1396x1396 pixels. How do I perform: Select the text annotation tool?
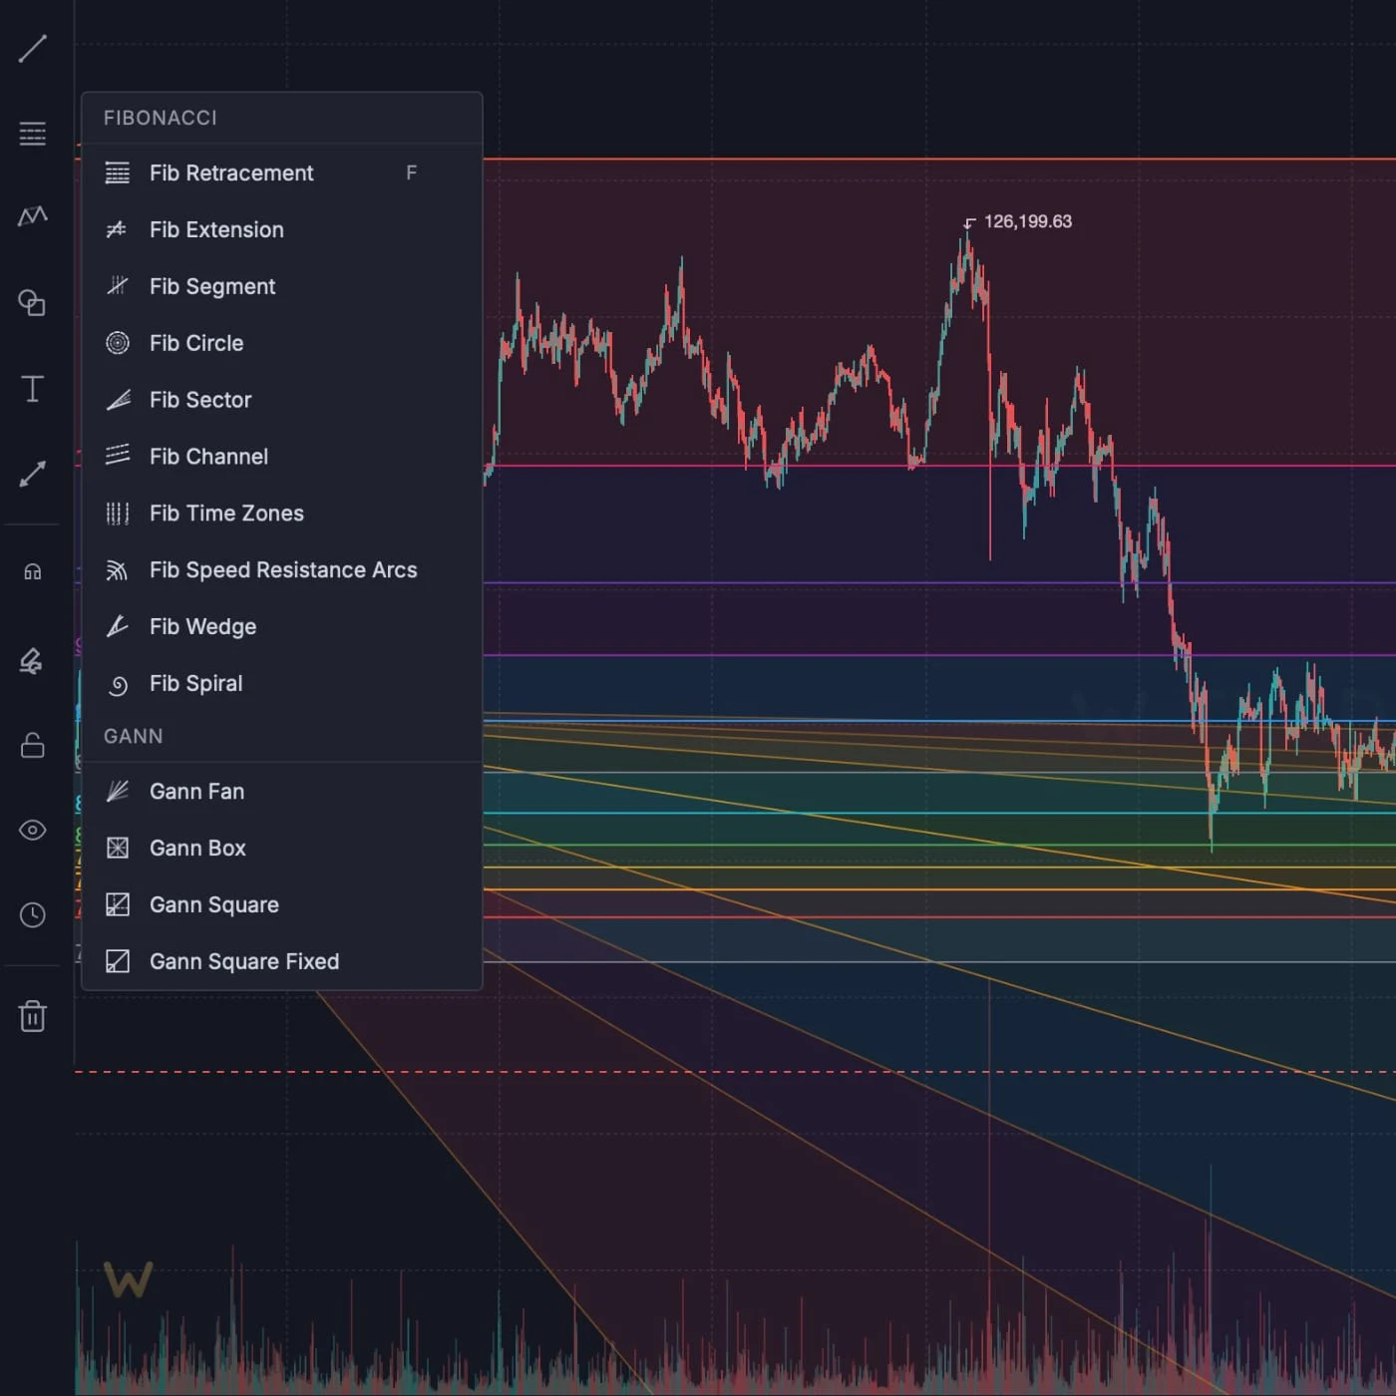32,389
